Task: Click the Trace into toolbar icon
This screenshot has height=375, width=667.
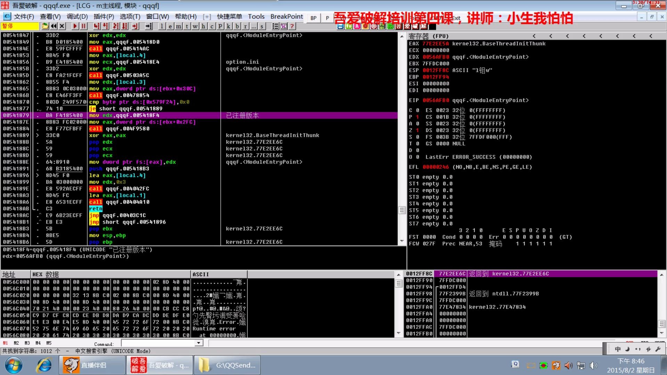Action: [x=116, y=26]
